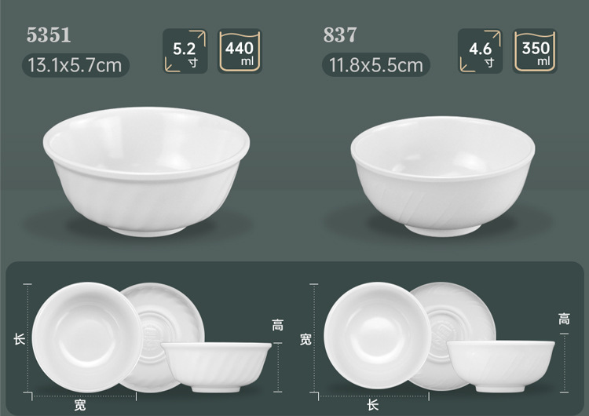Screen dimensions: 589x416
Task: Click the 高 height label in the right panel
Action: pos(564,319)
